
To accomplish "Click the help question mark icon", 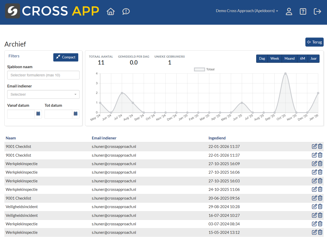I will pos(303,11).
